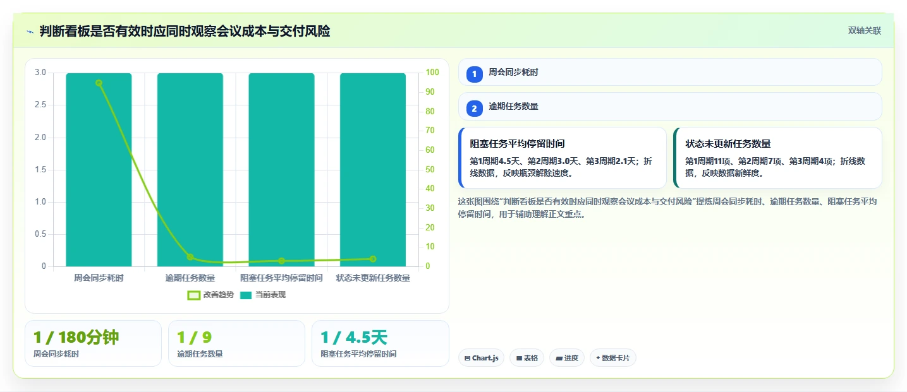Select numbered badge 1 for 周会同步耗时

tap(474, 74)
